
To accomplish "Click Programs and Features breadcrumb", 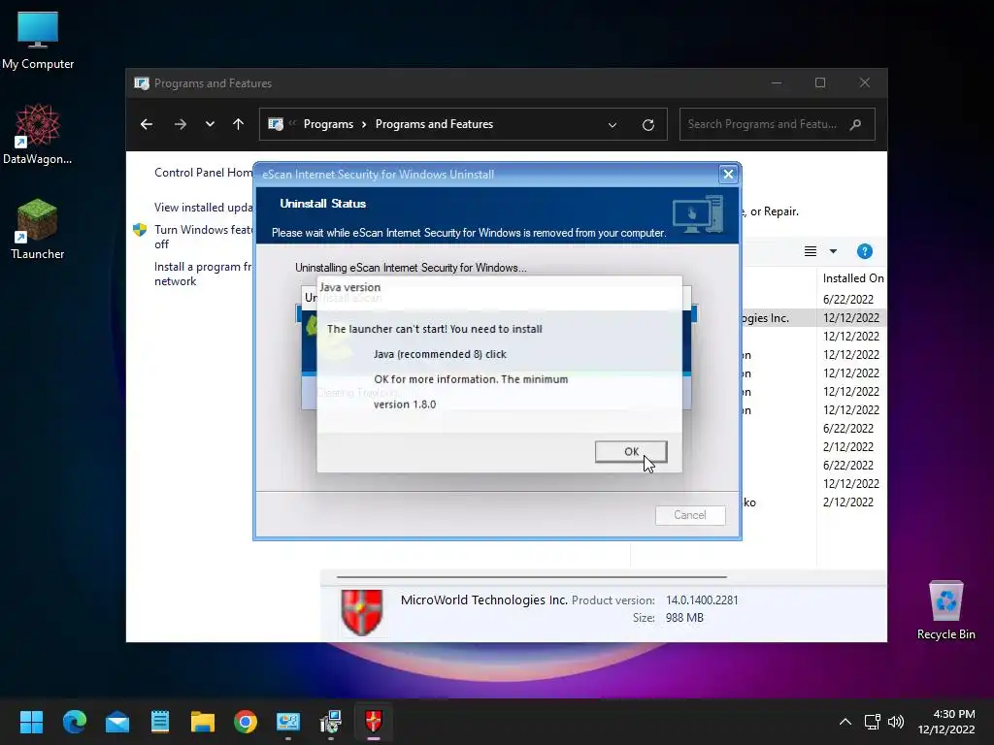I will (x=434, y=124).
